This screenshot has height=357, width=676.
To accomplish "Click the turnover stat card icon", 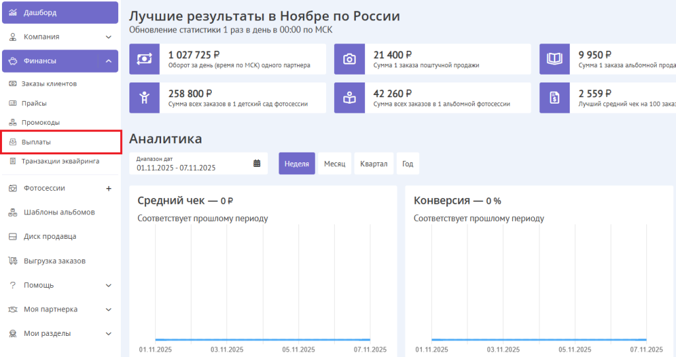I will pos(145,59).
